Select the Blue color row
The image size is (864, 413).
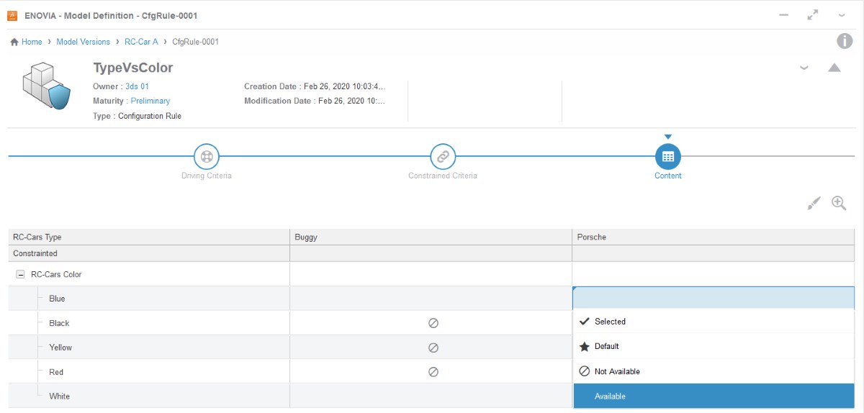[x=148, y=299]
